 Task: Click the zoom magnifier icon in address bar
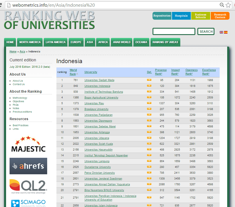[222, 5]
